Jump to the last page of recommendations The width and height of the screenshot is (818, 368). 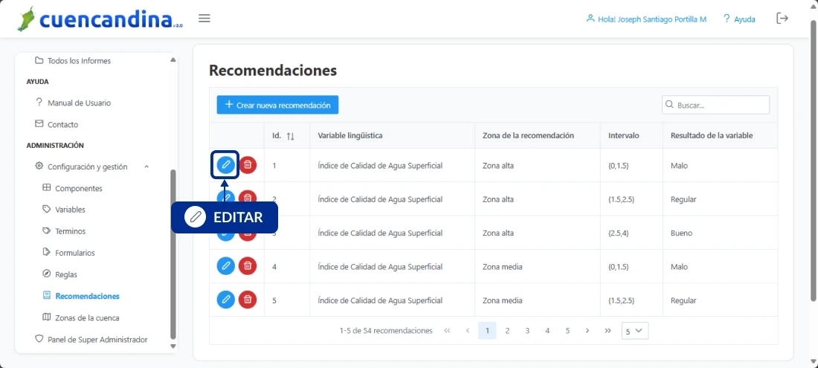[608, 331]
